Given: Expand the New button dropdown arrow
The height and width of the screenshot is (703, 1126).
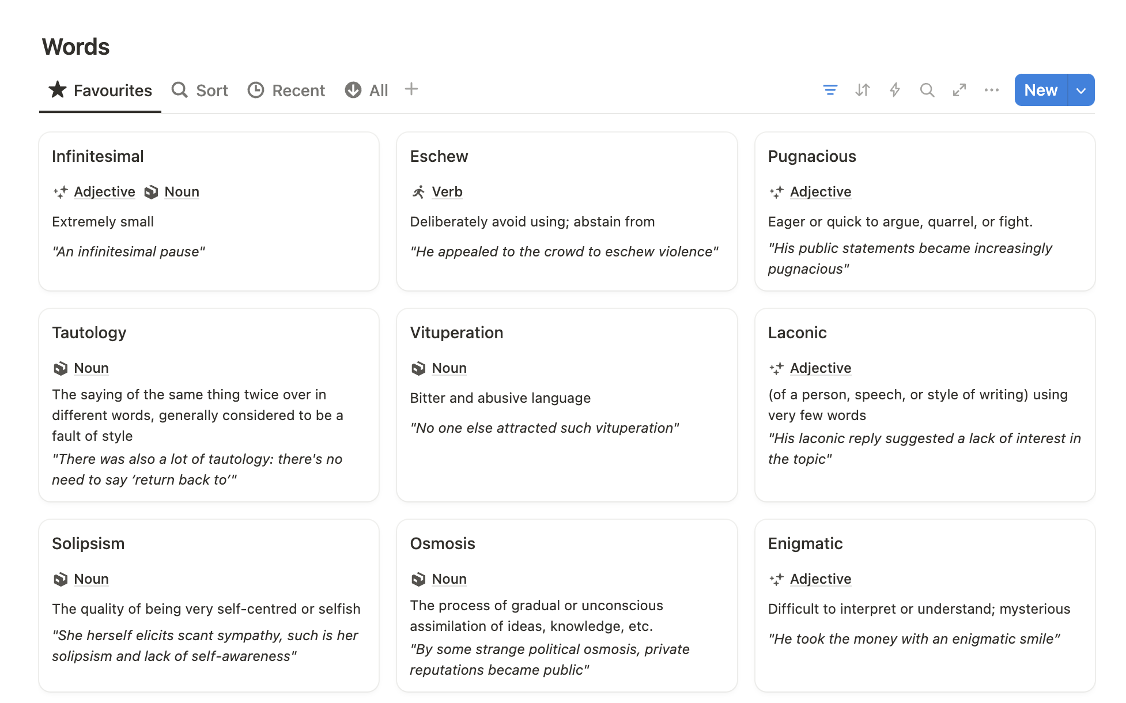Looking at the screenshot, I should tap(1081, 90).
